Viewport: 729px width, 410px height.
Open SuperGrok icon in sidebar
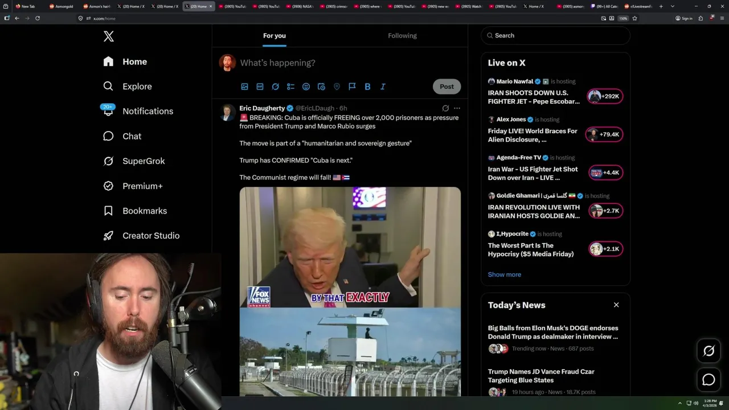[108, 161]
